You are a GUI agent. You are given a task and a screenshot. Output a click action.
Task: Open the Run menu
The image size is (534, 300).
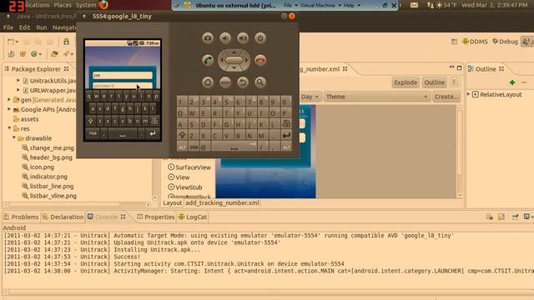42,27
